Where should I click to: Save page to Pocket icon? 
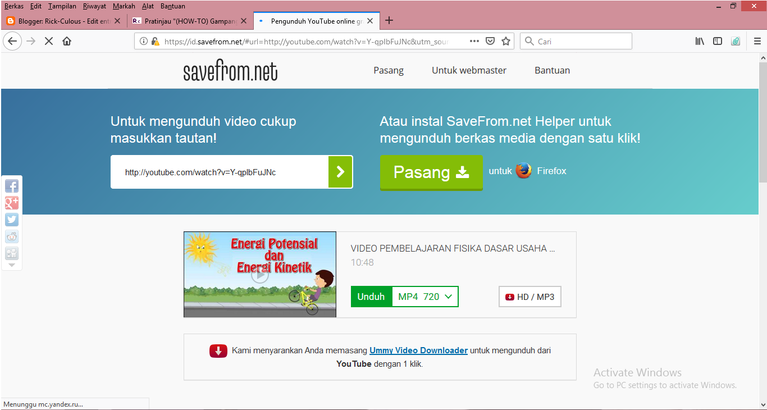click(490, 41)
